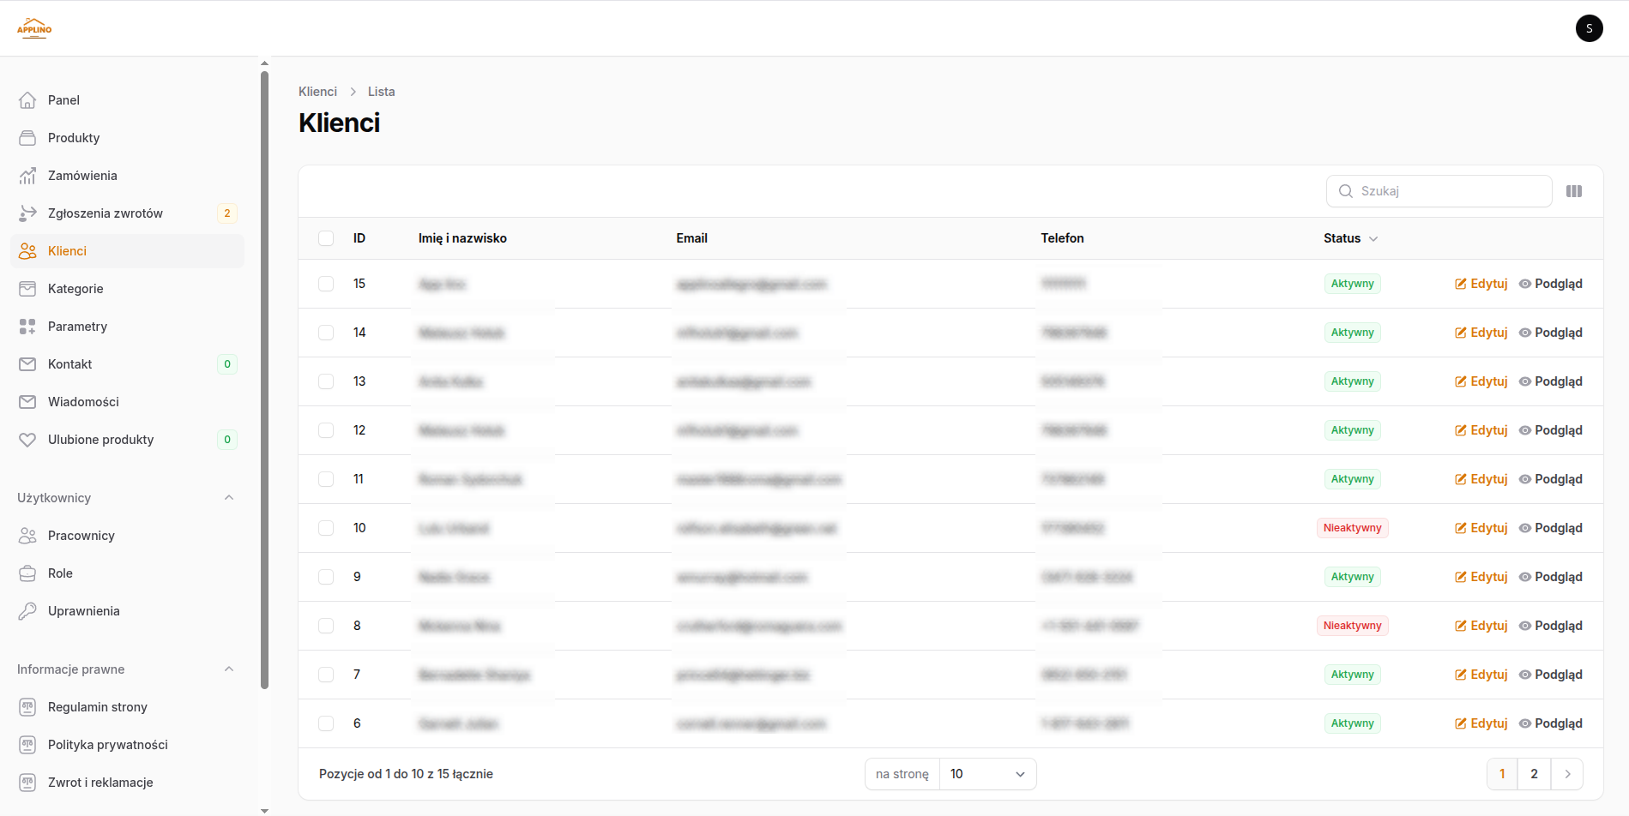Open Produkty from the sidebar menu
The width and height of the screenshot is (1629, 816).
pyautogui.click(x=74, y=138)
